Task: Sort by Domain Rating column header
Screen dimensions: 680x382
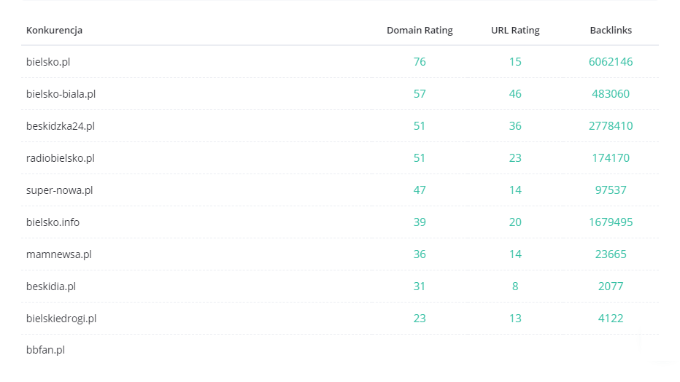Action: coord(420,31)
